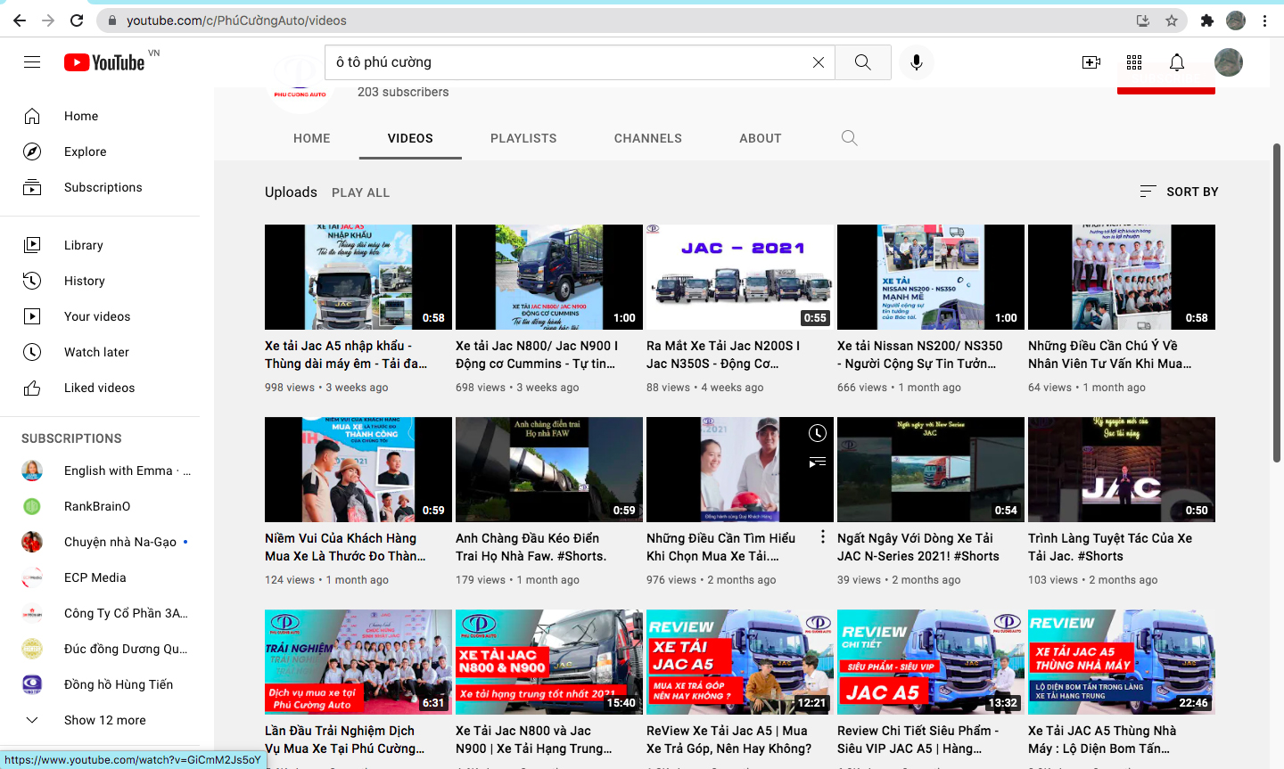Play Niềm Vui Của Khách Hàng thumbnail
Image resolution: width=1284 pixels, height=769 pixels.
[x=358, y=470]
